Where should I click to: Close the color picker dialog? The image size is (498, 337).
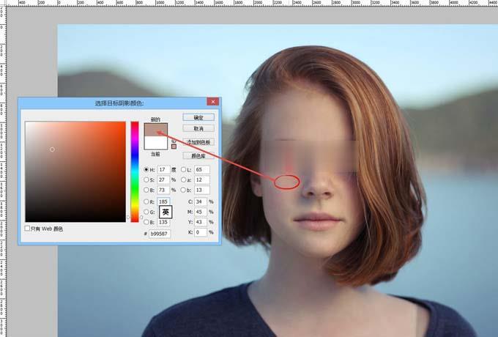coord(212,103)
